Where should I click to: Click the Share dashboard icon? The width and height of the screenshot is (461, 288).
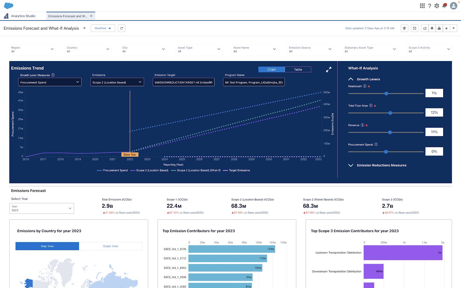(425, 28)
